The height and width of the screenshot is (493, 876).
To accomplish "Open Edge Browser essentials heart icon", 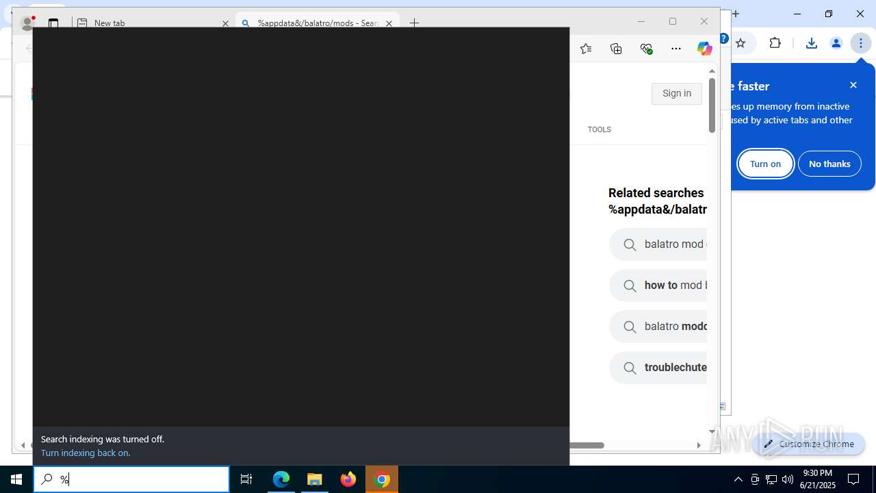I will [x=646, y=49].
